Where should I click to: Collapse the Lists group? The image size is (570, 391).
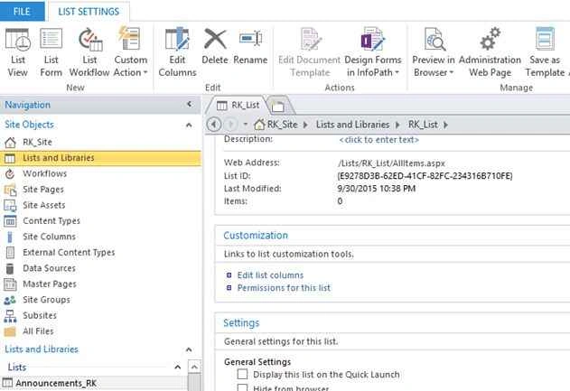[177, 367]
